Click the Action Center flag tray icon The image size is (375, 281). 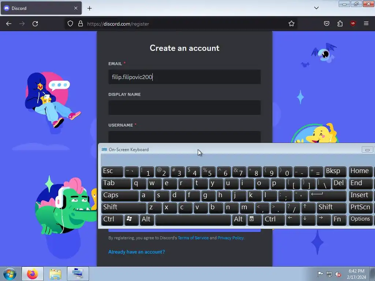click(x=320, y=274)
